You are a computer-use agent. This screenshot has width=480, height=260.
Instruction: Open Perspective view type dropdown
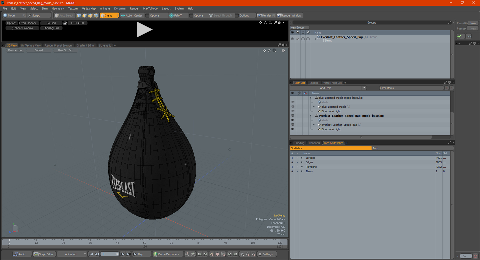[x=15, y=50]
